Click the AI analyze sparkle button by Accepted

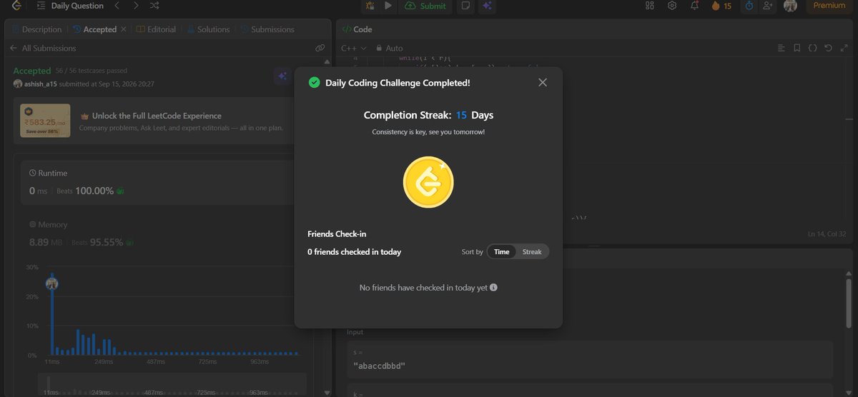pos(282,76)
